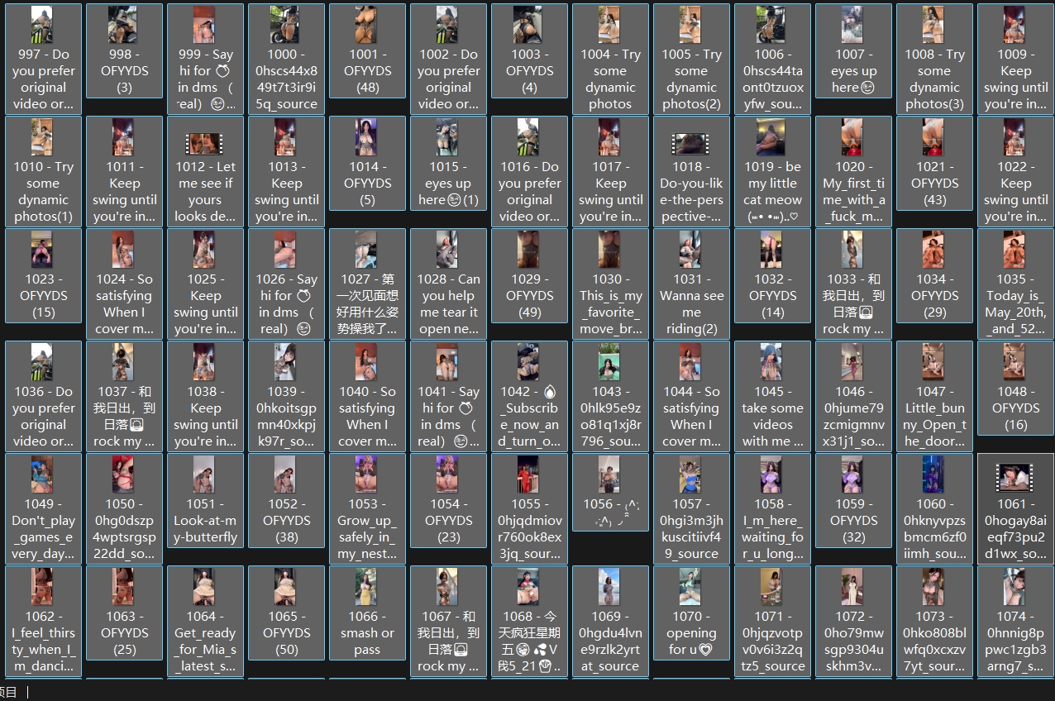Click the film-strip icon of file 1012
Viewport: 1055px width, 701px height.
pyautogui.click(x=204, y=143)
